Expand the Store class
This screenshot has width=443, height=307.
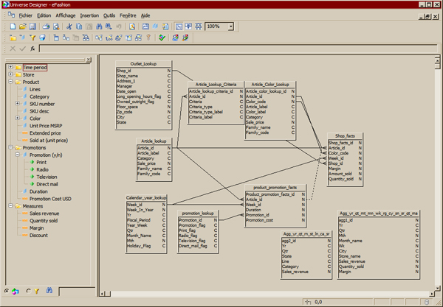[x=10, y=74]
